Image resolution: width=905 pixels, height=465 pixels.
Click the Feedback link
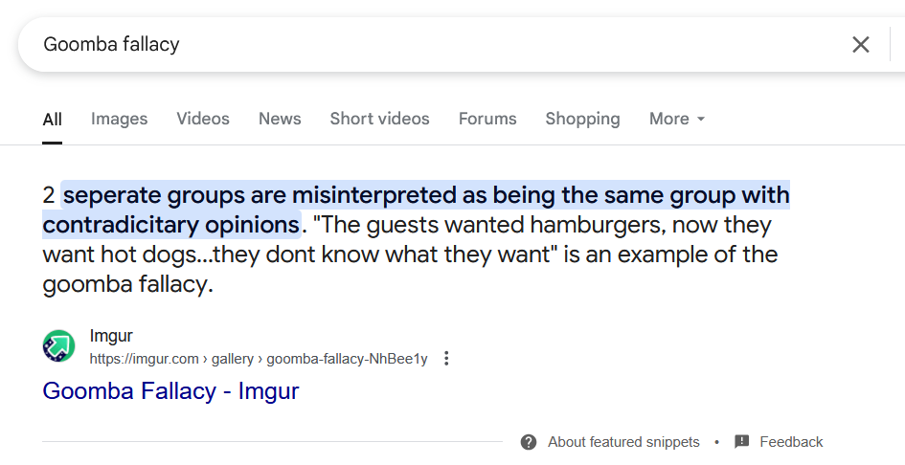pos(791,442)
